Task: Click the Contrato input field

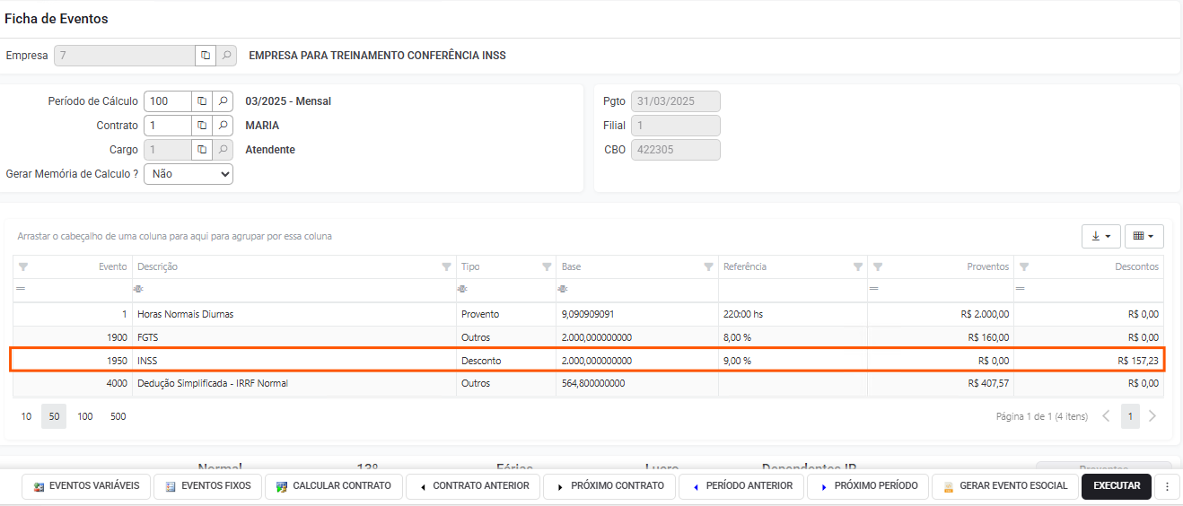Action: pyautogui.click(x=168, y=126)
